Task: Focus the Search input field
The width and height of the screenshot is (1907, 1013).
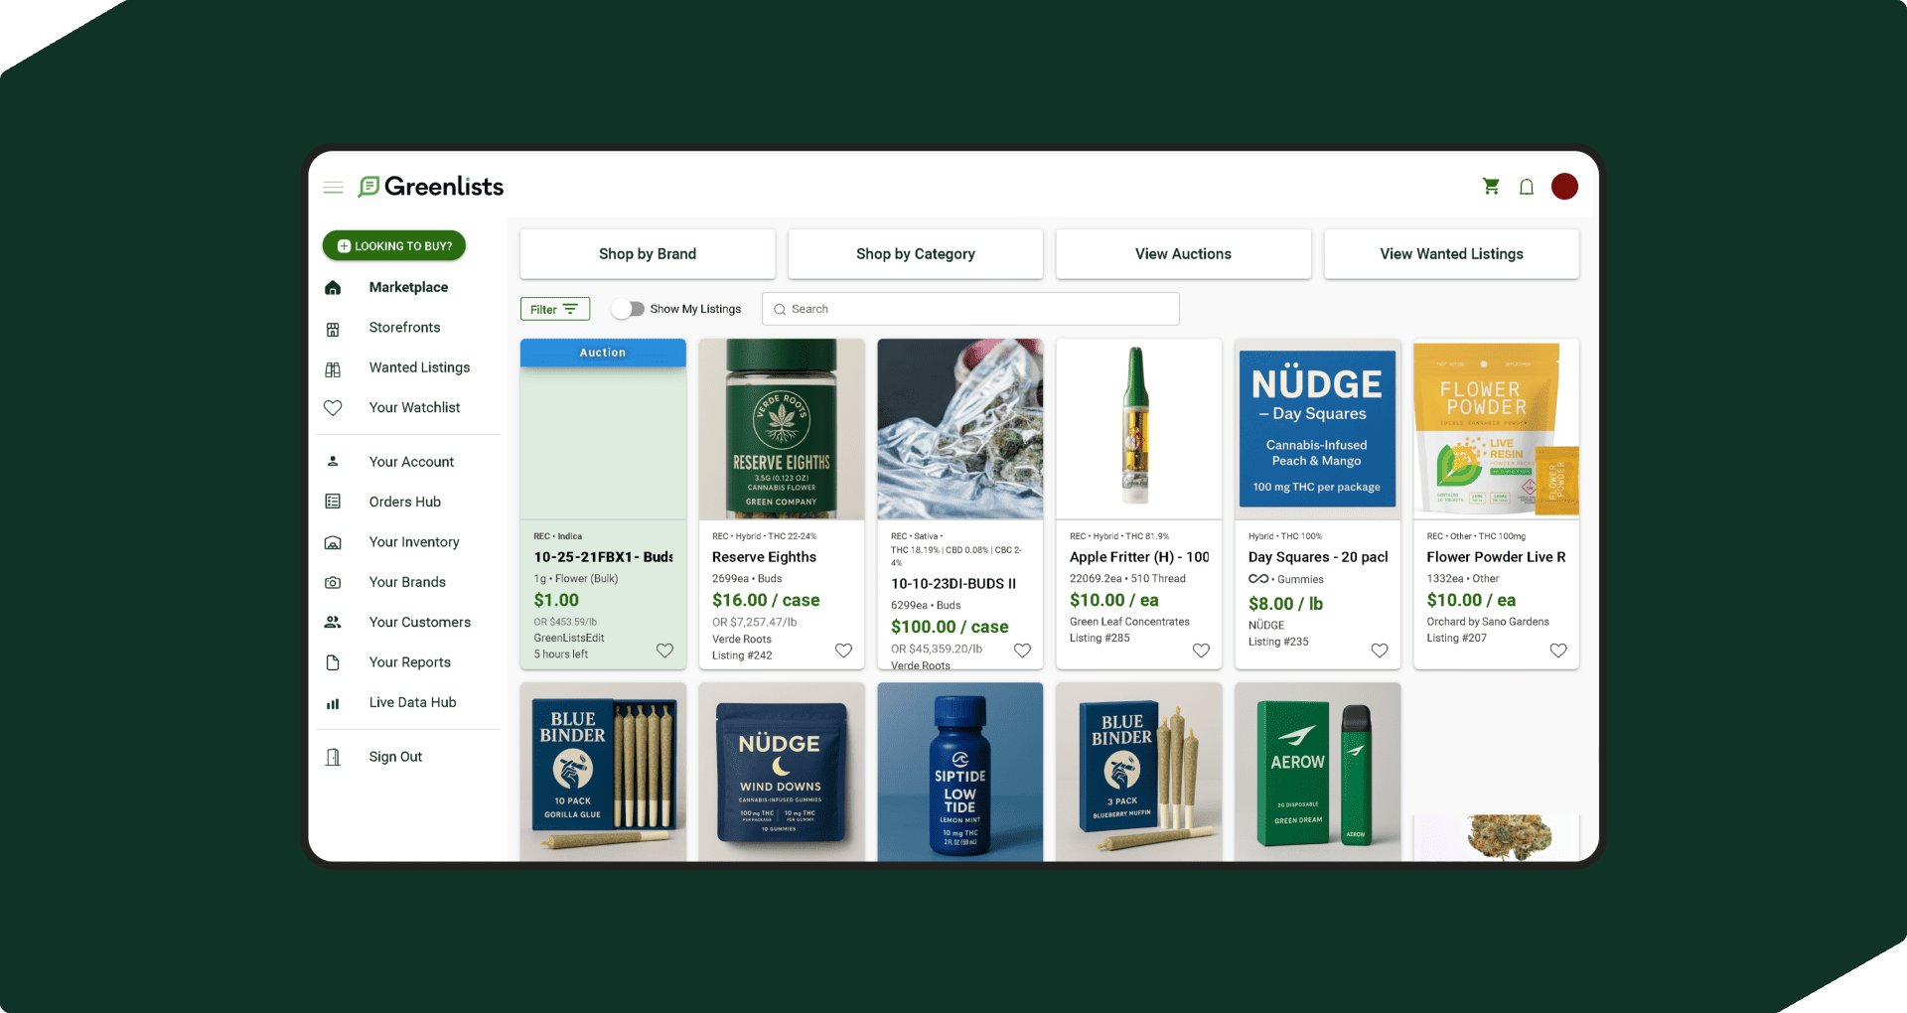Action: [x=970, y=309]
